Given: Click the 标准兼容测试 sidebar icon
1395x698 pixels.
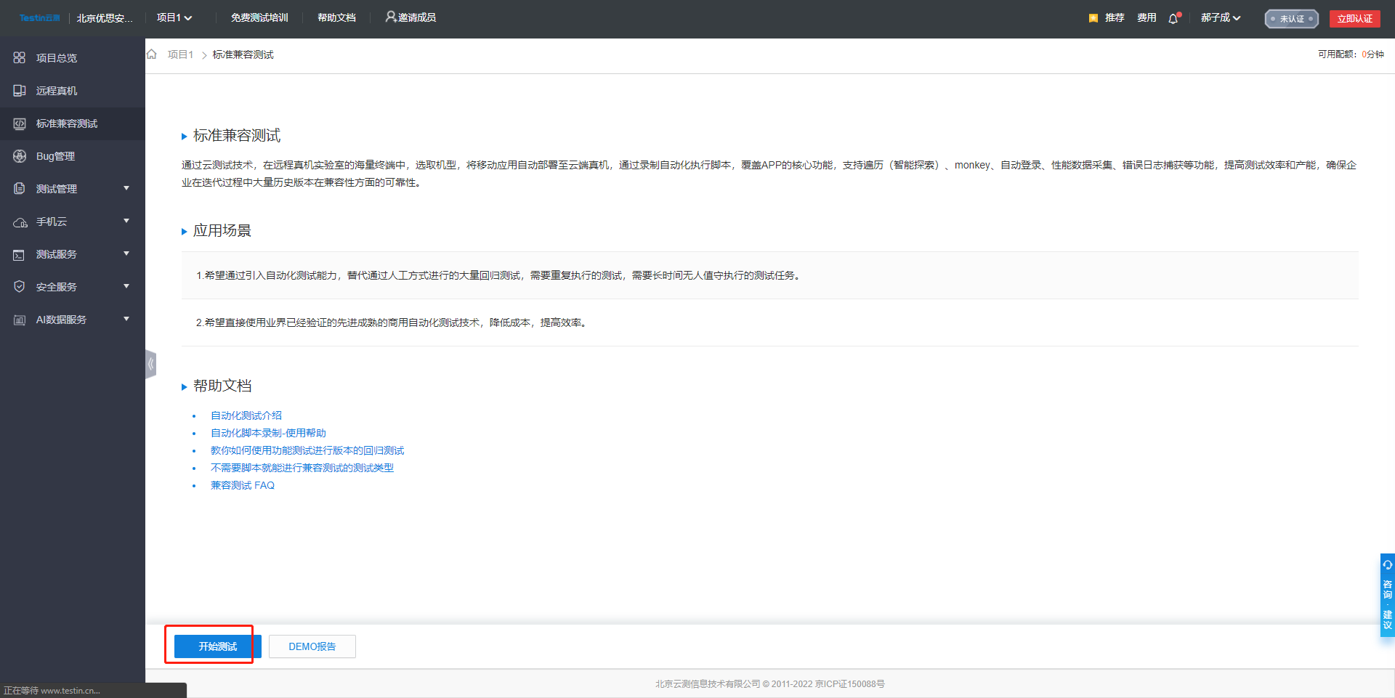Looking at the screenshot, I should coord(20,123).
